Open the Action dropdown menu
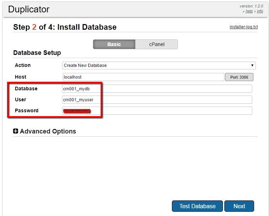 (x=159, y=66)
